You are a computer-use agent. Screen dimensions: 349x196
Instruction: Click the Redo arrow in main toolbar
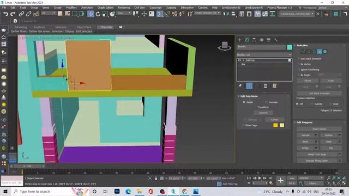pyautogui.click(x=13, y=14)
